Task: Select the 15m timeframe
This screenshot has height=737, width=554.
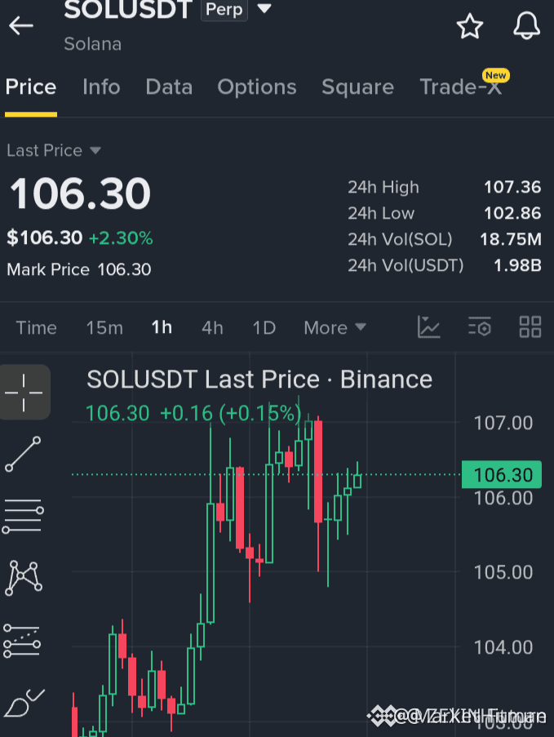Action: click(x=104, y=327)
